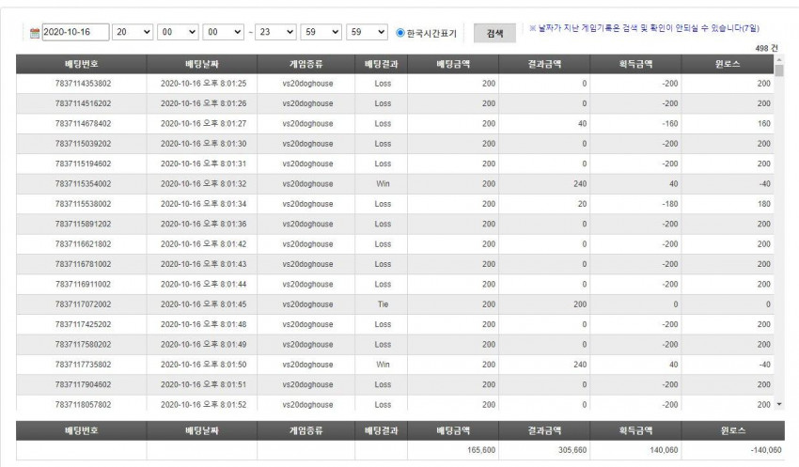Click the 검색 search button
The height and width of the screenshot is (467, 799).
[494, 33]
